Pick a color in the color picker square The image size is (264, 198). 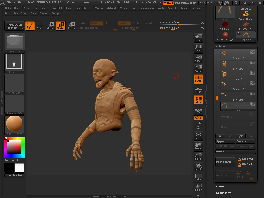point(14,147)
